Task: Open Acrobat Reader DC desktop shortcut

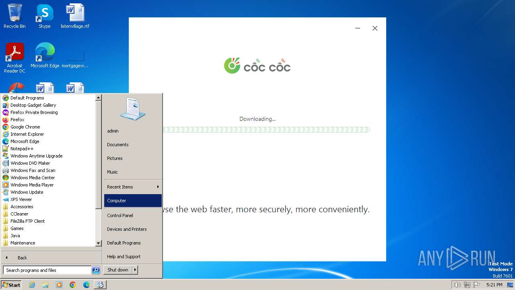Action: coord(14,58)
